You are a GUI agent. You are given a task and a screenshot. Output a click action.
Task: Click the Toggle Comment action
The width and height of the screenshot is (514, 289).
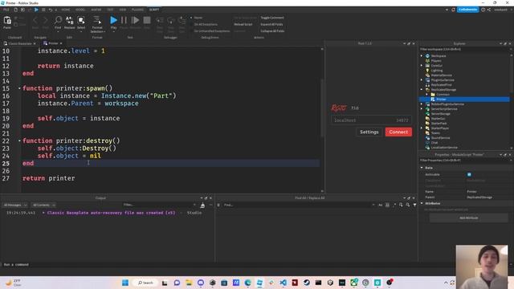coord(272,18)
